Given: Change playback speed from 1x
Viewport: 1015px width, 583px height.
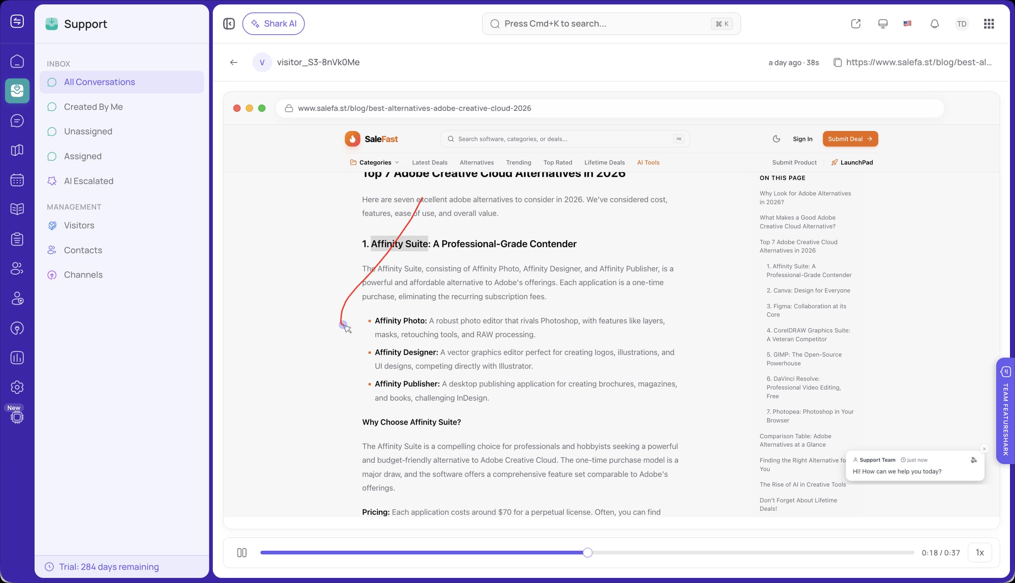Looking at the screenshot, I should point(979,553).
